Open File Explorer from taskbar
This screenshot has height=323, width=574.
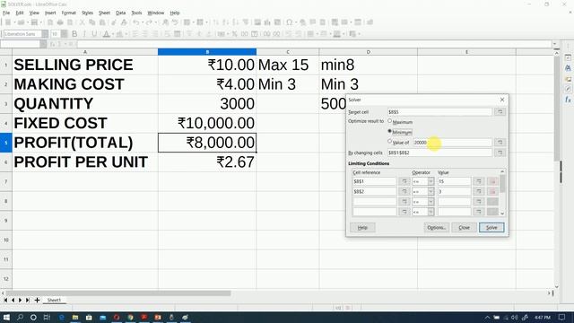(x=75, y=317)
